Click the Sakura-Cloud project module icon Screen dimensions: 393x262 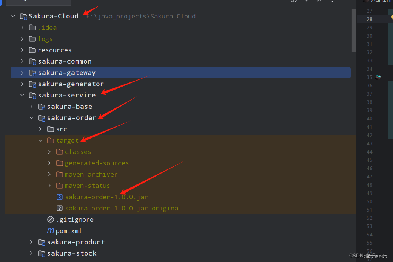(x=23, y=17)
